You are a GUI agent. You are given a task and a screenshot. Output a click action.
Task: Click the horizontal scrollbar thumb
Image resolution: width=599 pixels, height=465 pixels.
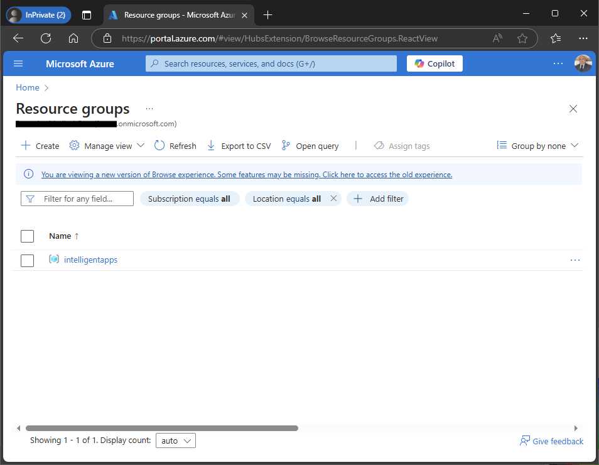pyautogui.click(x=161, y=428)
